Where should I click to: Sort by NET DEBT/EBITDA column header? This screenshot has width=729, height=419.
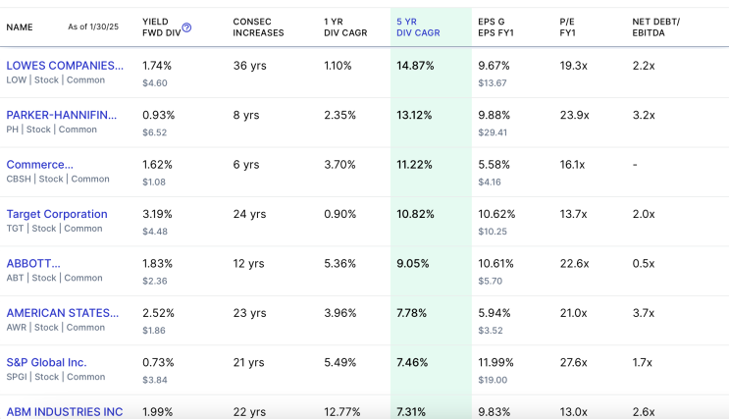(x=656, y=26)
